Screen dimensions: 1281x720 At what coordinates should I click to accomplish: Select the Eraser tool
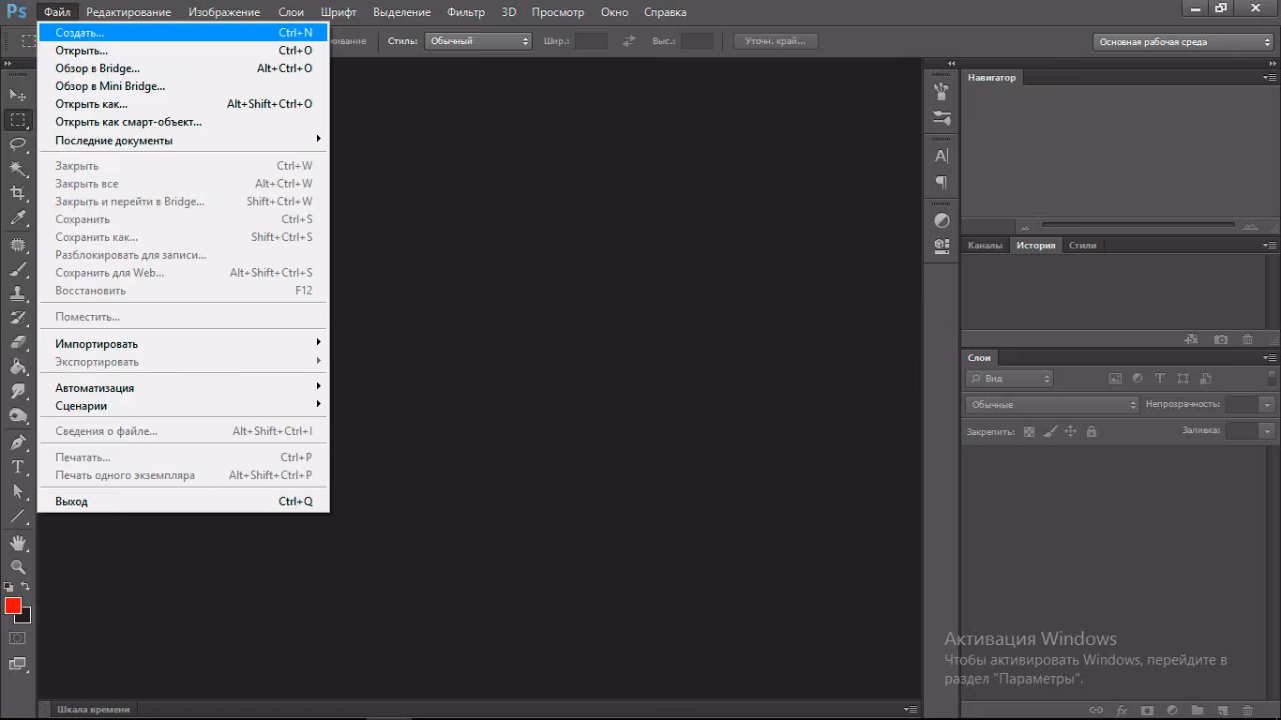(18, 342)
